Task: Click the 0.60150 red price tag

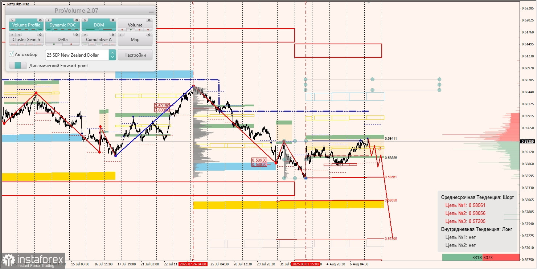Action: tap(162, 105)
